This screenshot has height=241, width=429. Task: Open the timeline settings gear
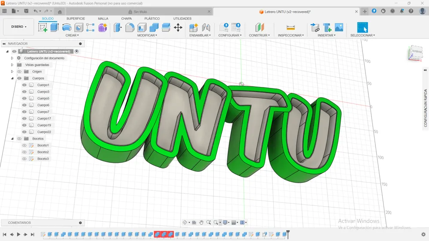423,235
